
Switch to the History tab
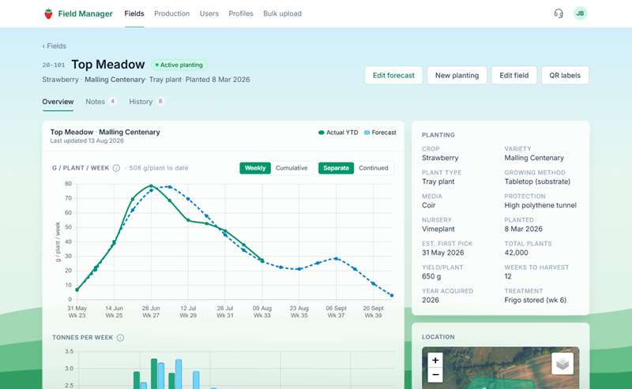point(147,102)
